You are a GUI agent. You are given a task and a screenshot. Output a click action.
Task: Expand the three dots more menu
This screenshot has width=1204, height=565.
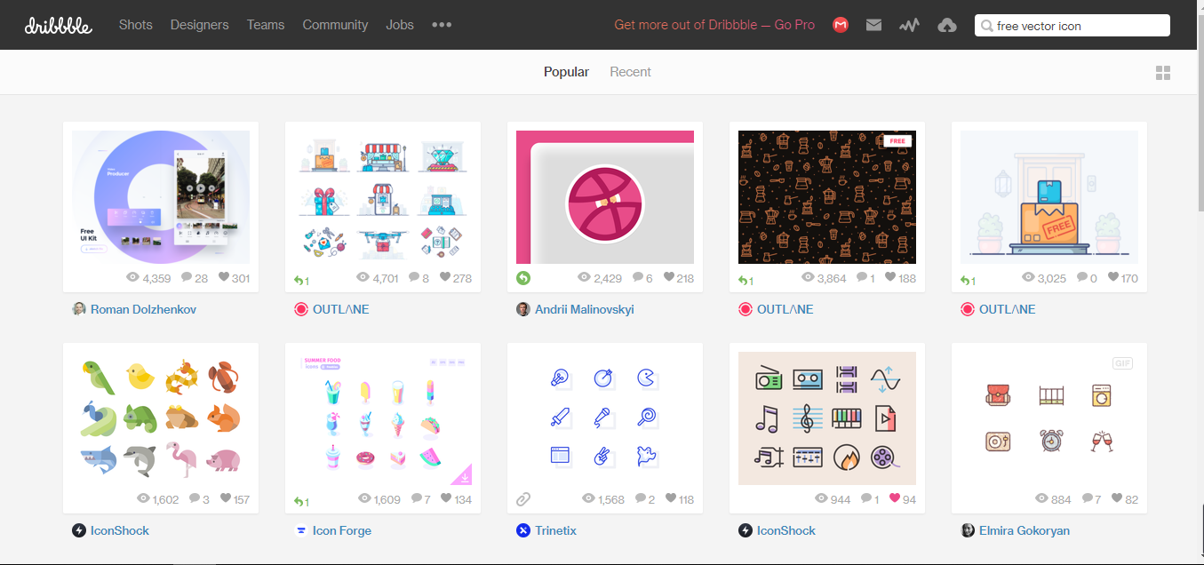click(x=442, y=25)
